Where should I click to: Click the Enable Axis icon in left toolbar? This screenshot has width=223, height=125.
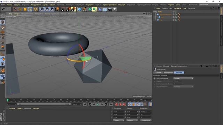point(2,53)
